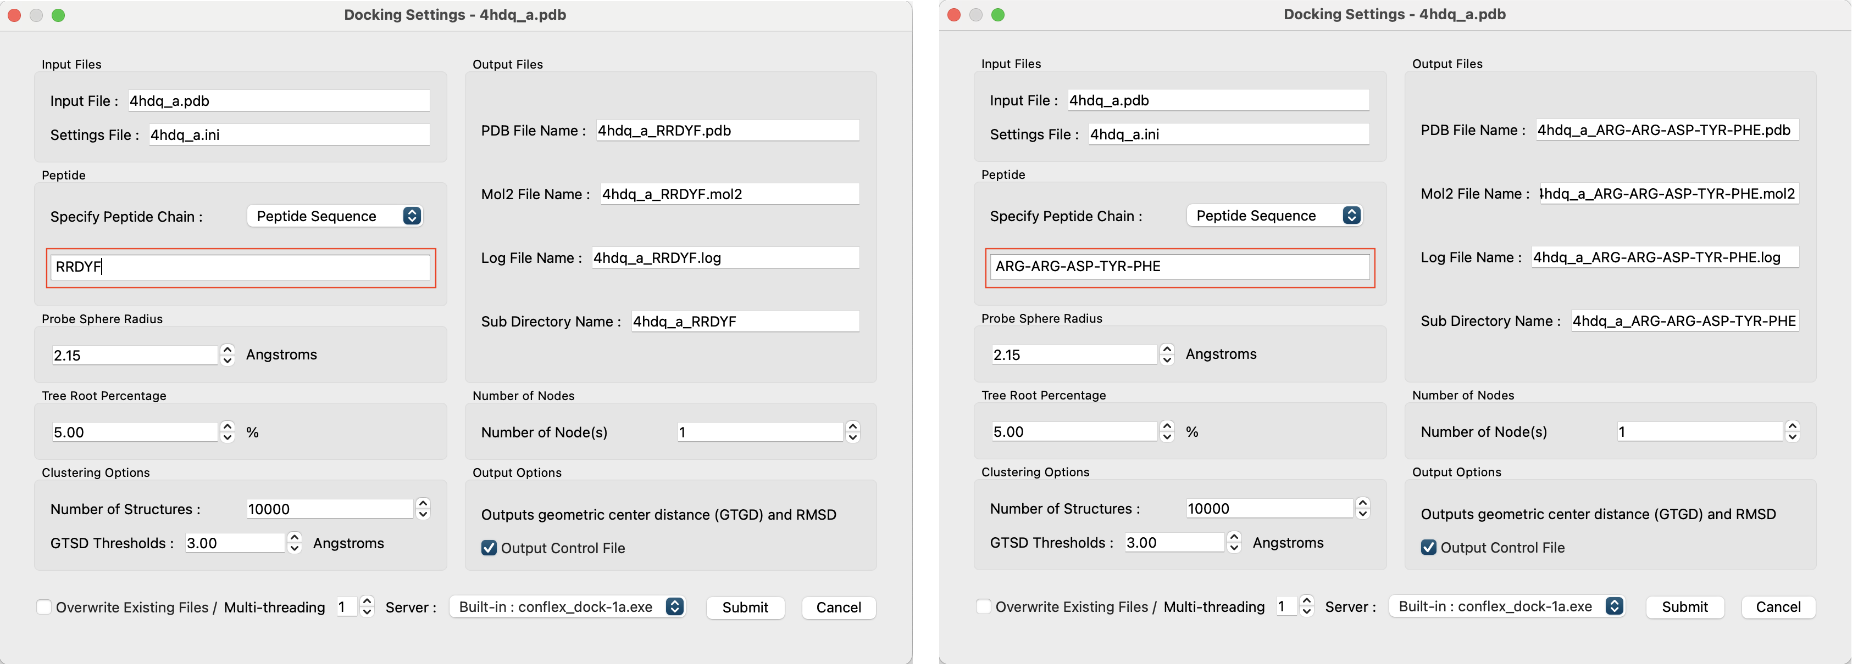This screenshot has width=1858, height=664.
Task: Click the Cancel button
Action: pos(838,607)
